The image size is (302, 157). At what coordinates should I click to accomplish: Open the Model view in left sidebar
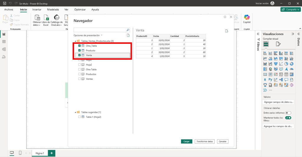pos(4,49)
